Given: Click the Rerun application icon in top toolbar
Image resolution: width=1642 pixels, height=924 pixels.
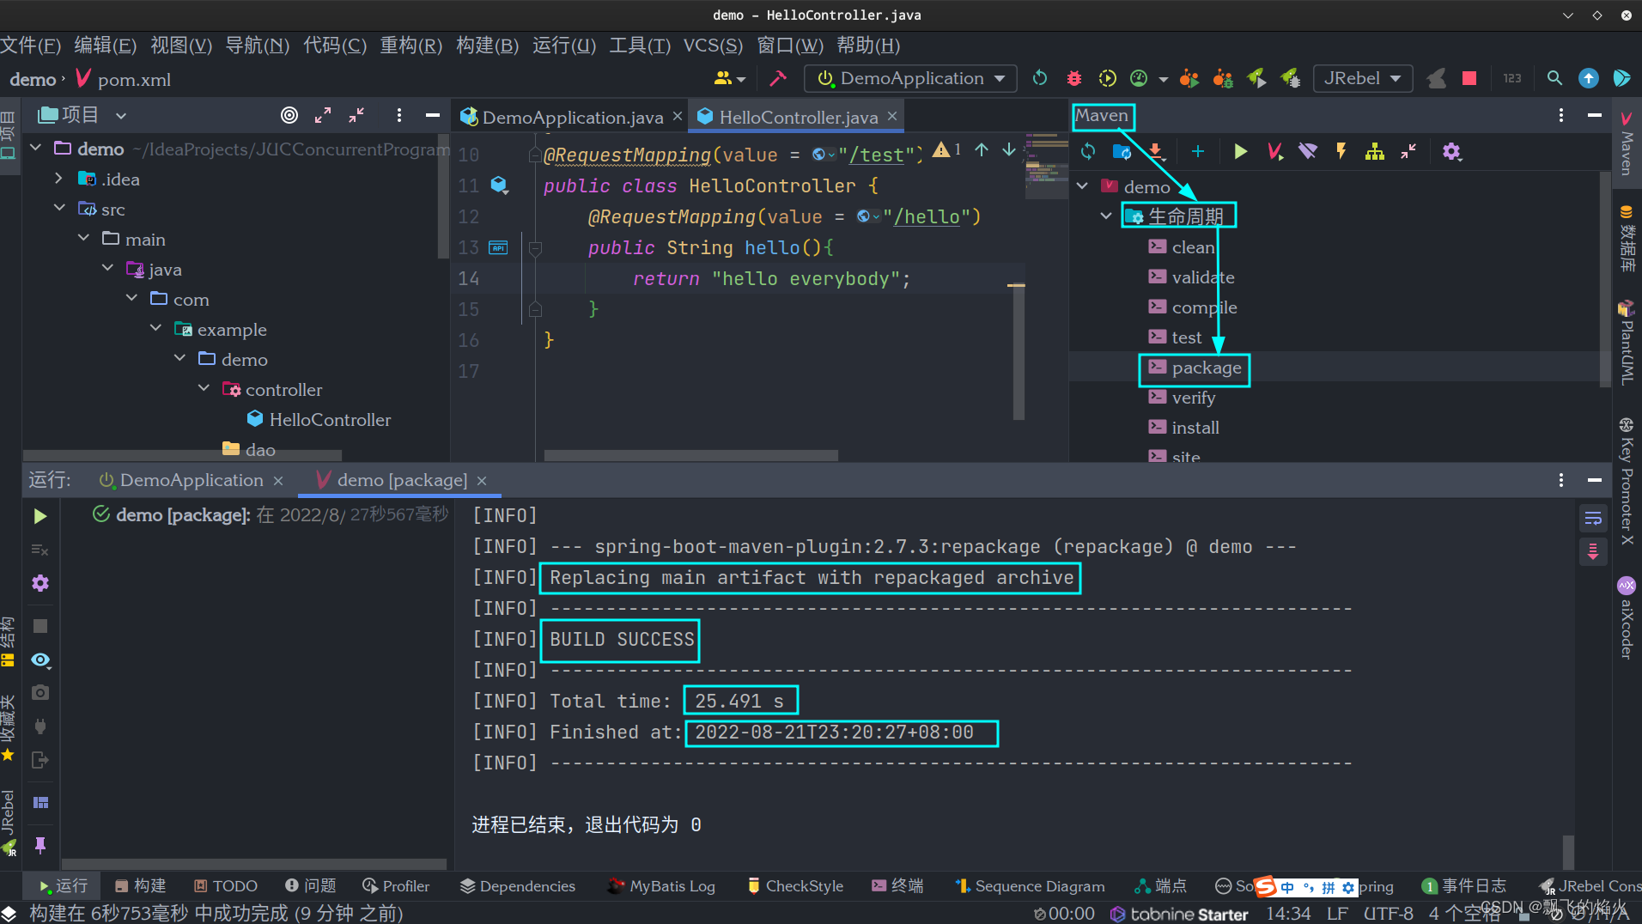Looking at the screenshot, I should pos(1040,78).
